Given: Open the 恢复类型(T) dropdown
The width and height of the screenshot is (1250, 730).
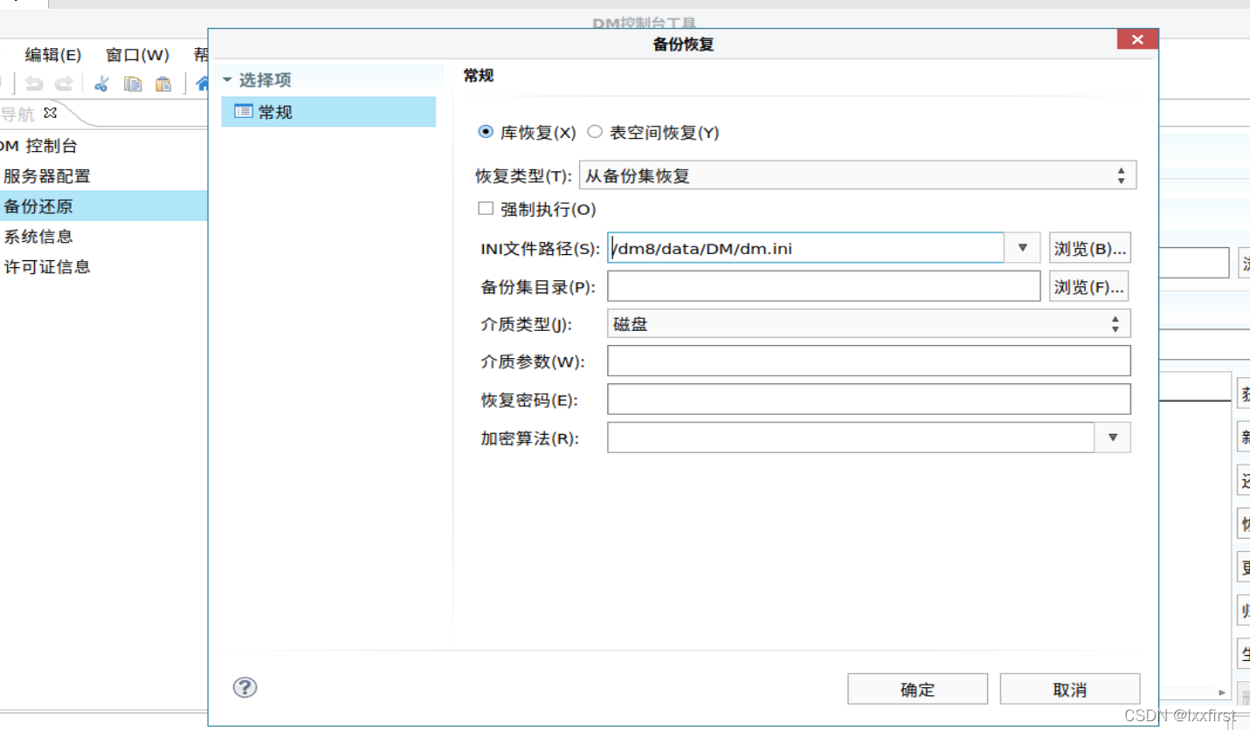Looking at the screenshot, I should [x=858, y=176].
